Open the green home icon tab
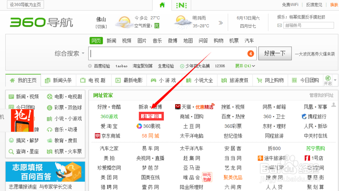 tap(162, 5)
